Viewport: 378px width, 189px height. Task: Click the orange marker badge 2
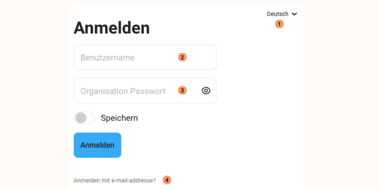coord(182,57)
